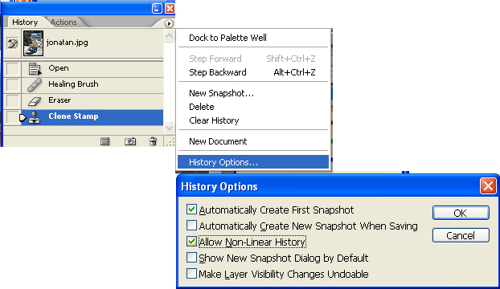This screenshot has height=289, width=500.
Task: Choose Step Backward from the menu
Action: coord(253,72)
